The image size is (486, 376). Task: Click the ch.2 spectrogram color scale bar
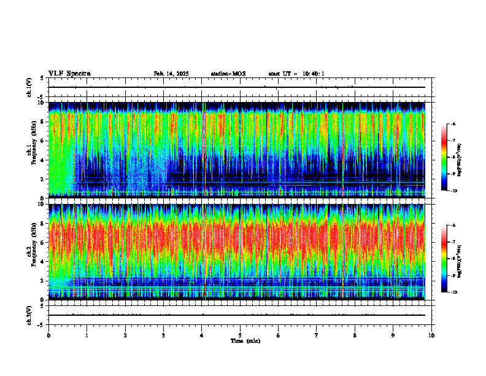point(444,259)
